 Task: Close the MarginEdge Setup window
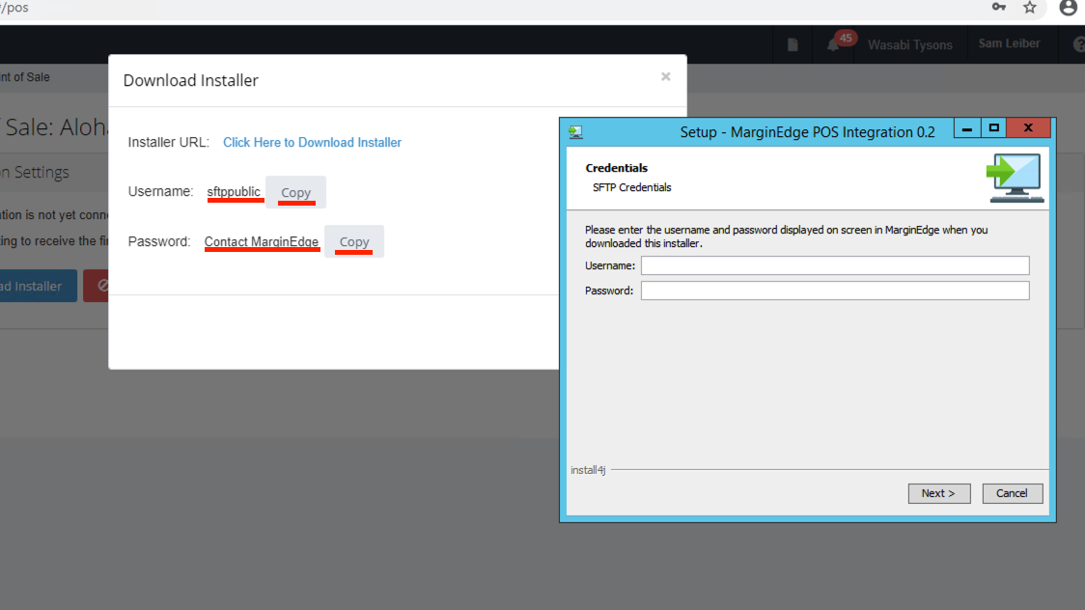(1028, 128)
